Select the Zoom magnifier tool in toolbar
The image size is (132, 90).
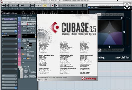(67, 6)
